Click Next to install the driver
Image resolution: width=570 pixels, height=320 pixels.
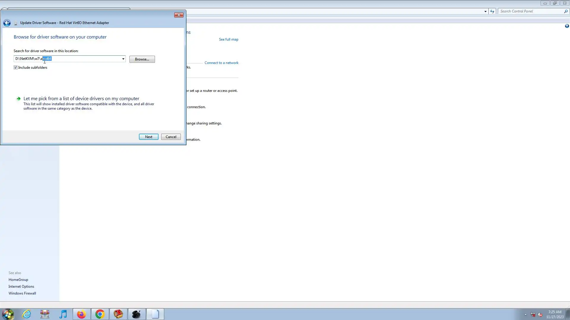point(148,137)
